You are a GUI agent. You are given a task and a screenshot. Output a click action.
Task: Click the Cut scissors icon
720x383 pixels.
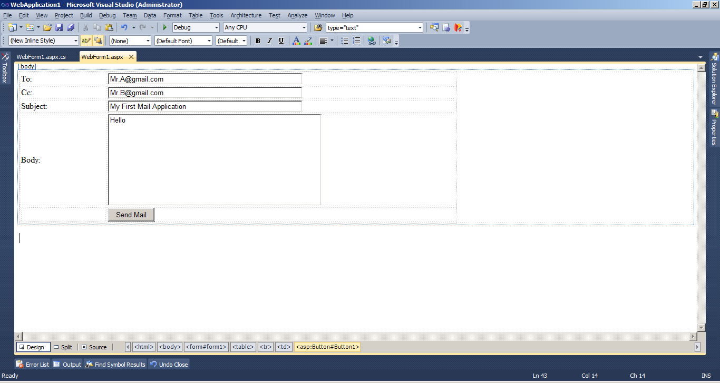point(85,27)
